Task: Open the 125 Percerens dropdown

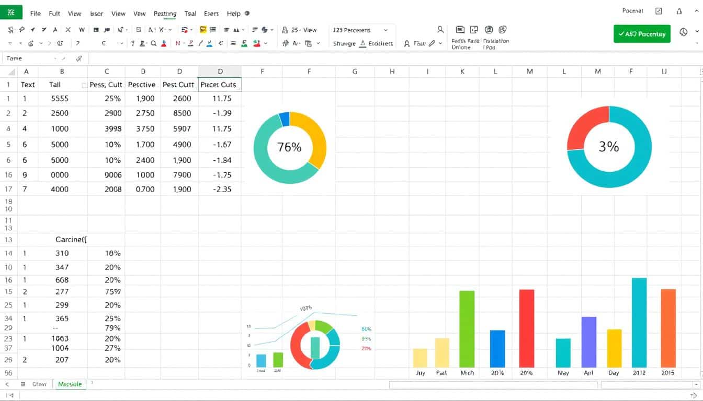Action: tap(385, 30)
